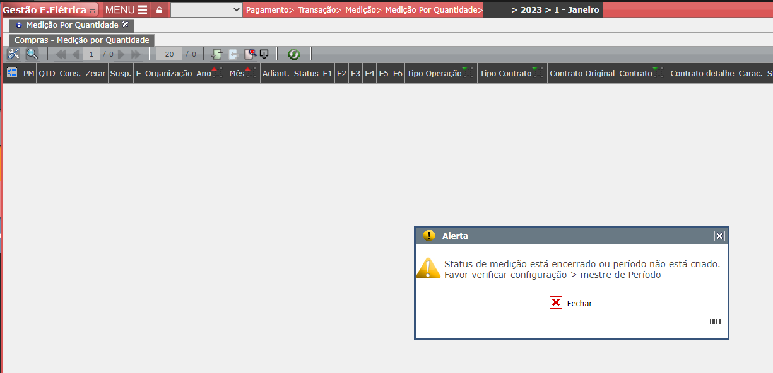
Task: Click the magnifier search icon
Action: point(32,54)
